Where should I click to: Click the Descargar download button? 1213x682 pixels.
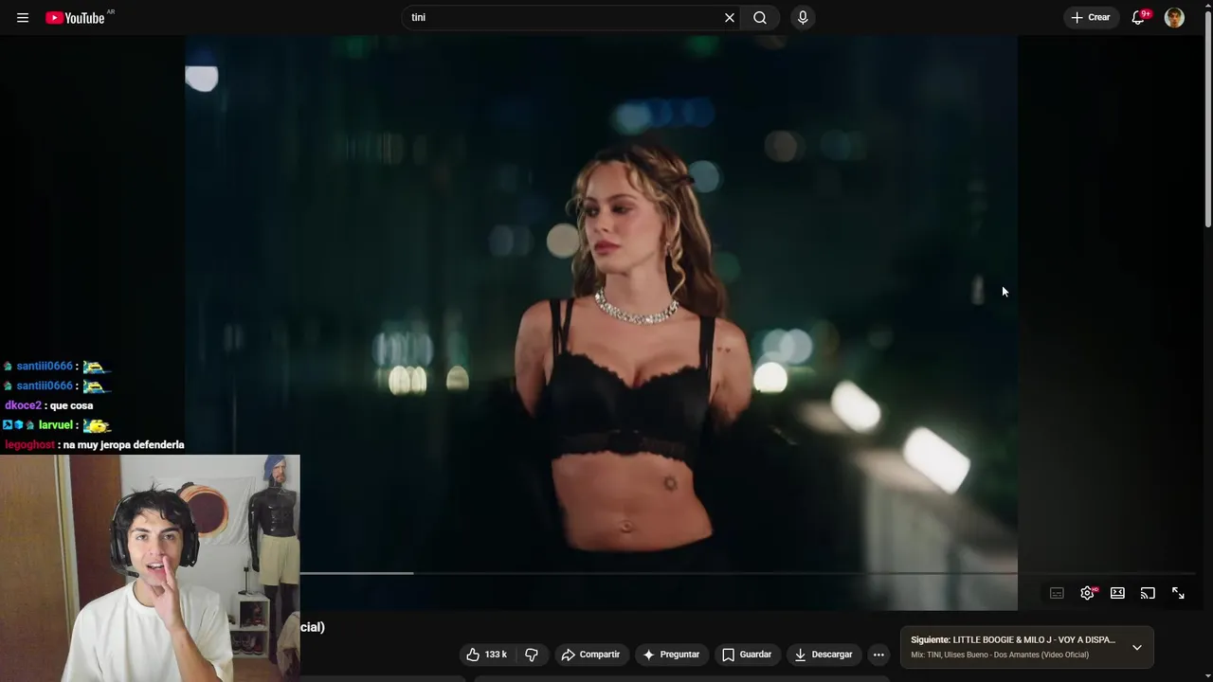coord(824,655)
